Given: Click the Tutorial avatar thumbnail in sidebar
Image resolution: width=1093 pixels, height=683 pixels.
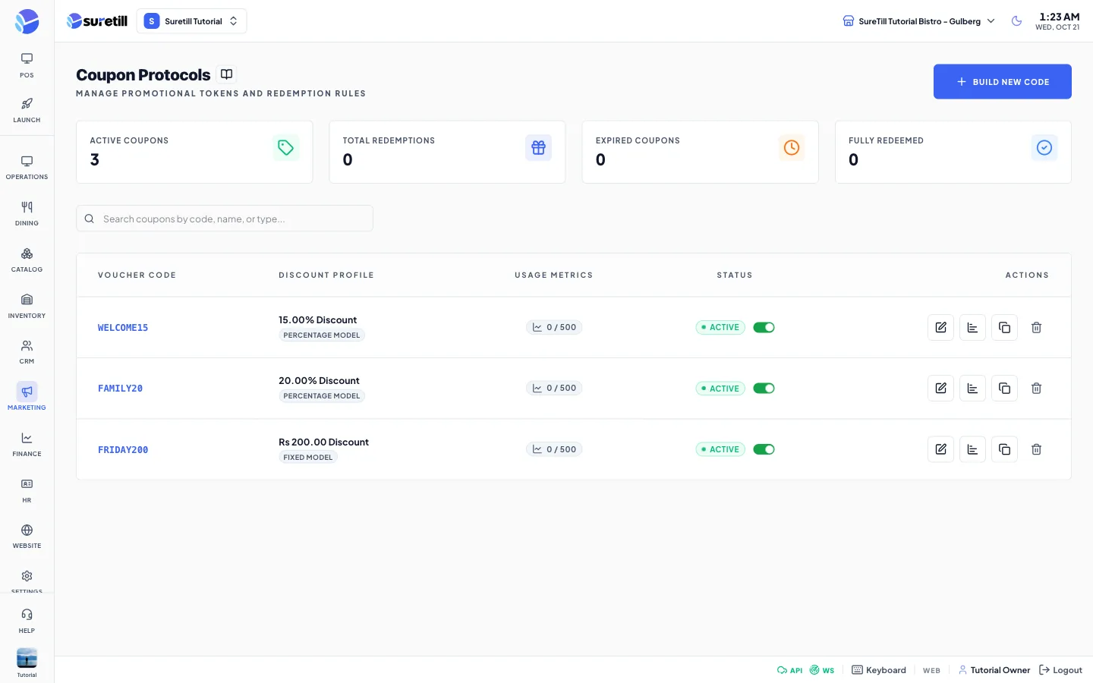Looking at the screenshot, I should pos(27,657).
